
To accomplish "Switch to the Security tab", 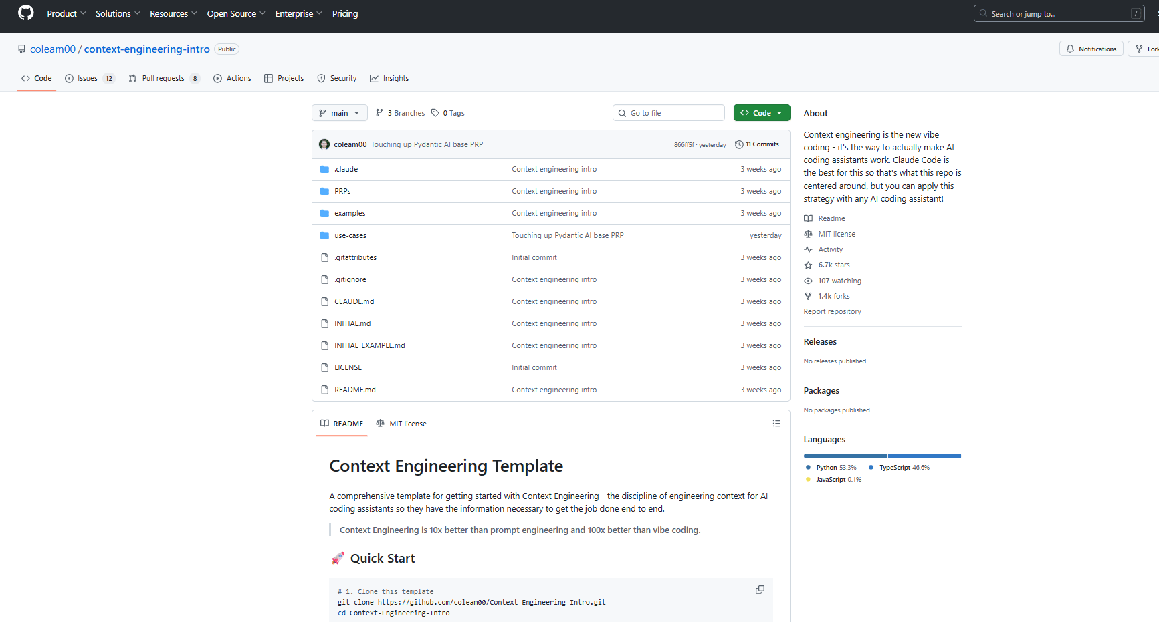I will (x=336, y=78).
